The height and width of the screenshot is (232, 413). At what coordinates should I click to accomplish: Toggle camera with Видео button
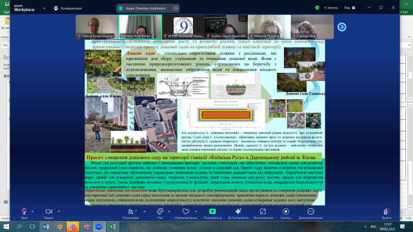(x=49, y=211)
